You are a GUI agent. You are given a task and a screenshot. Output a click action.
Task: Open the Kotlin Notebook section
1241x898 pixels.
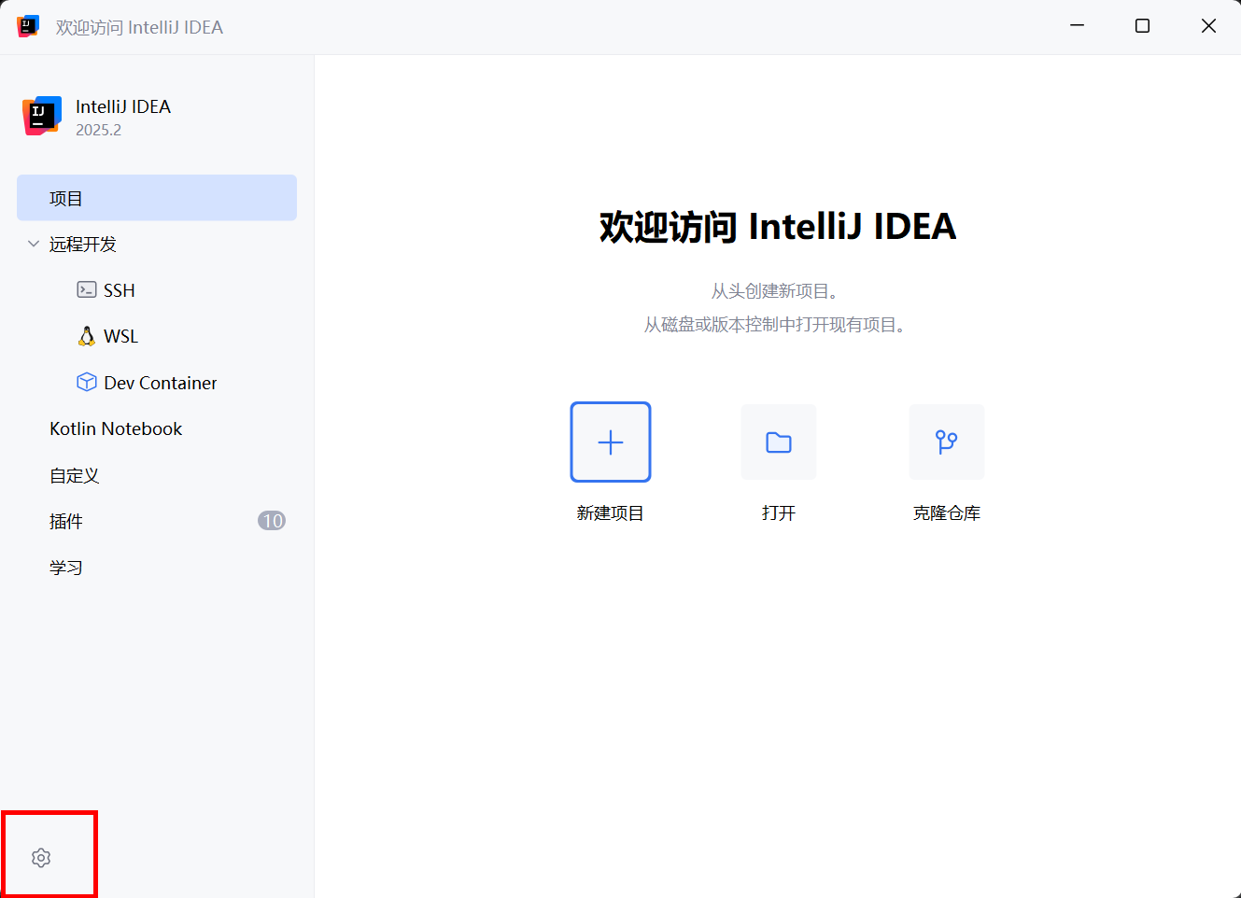(116, 428)
